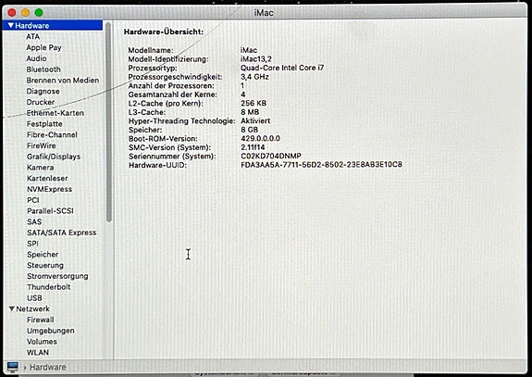Screen dimensions: 532x377
Task: Open the Festplatte sidebar item
Action: tap(44, 124)
